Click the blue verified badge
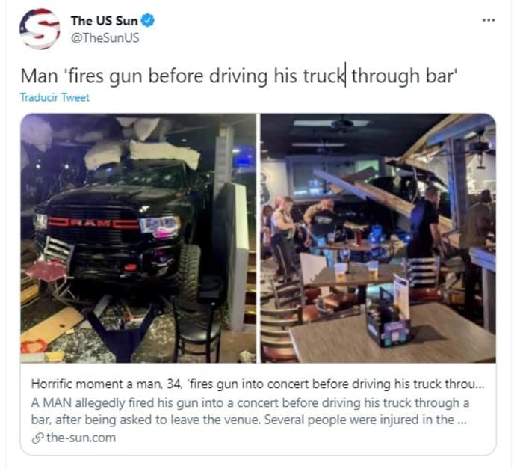Image resolution: width=523 pixels, height=469 pixels. (147, 21)
